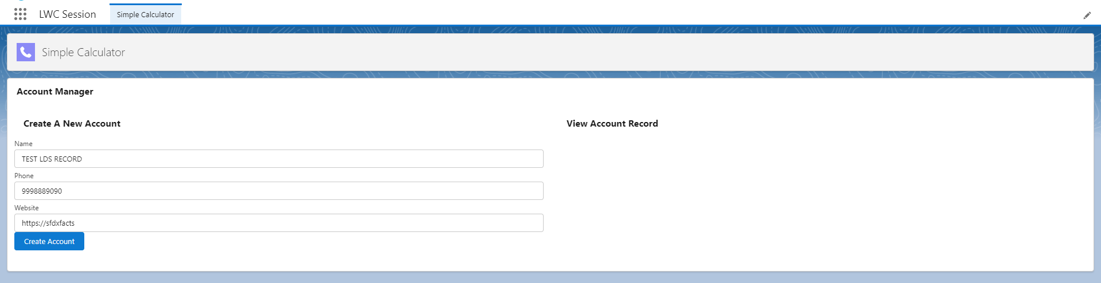Click the Website field label
1101x283 pixels.
point(26,208)
